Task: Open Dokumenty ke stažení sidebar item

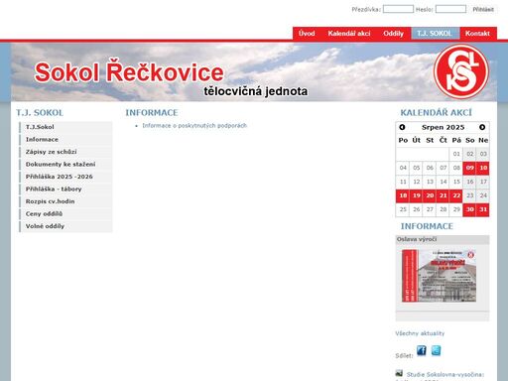Action: point(65,165)
